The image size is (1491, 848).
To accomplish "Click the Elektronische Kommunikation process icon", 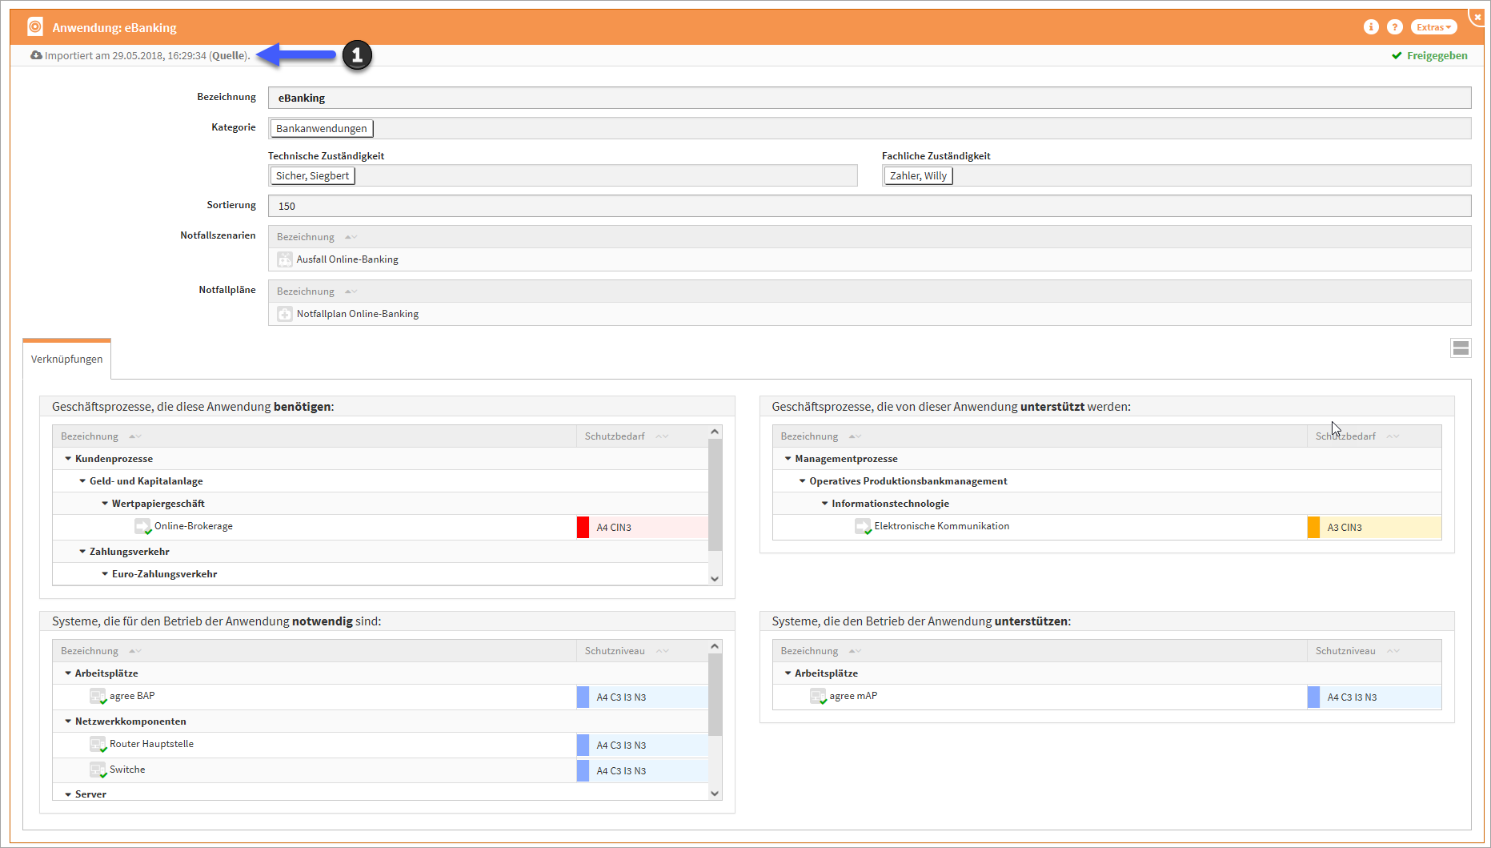I will point(863,526).
